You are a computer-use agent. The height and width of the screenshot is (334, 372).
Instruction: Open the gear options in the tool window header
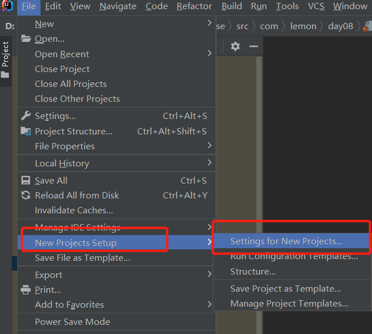235,46
